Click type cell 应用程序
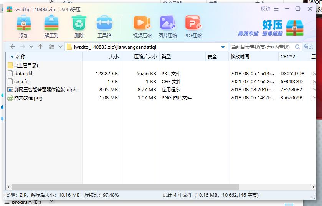322x206 pixels. pos(171,90)
